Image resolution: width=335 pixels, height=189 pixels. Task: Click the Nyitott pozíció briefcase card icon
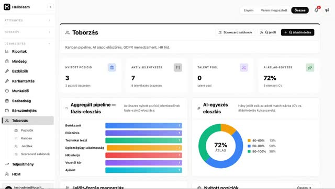point(111,67)
